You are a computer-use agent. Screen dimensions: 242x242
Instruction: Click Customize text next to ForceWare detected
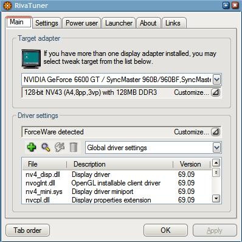pos(192,132)
